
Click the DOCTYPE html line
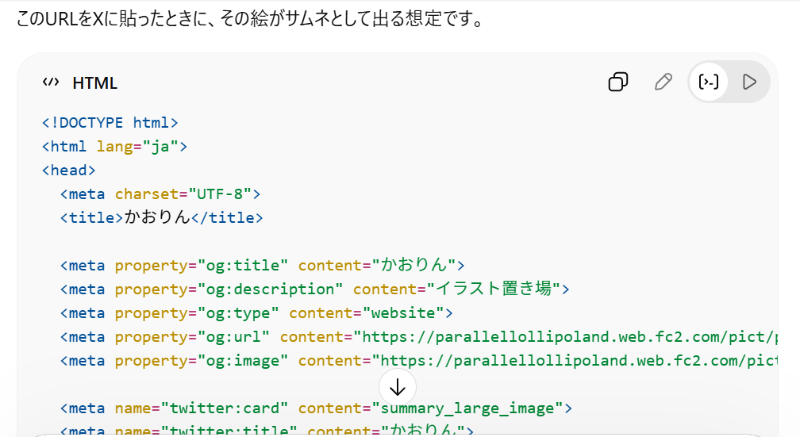(x=110, y=122)
